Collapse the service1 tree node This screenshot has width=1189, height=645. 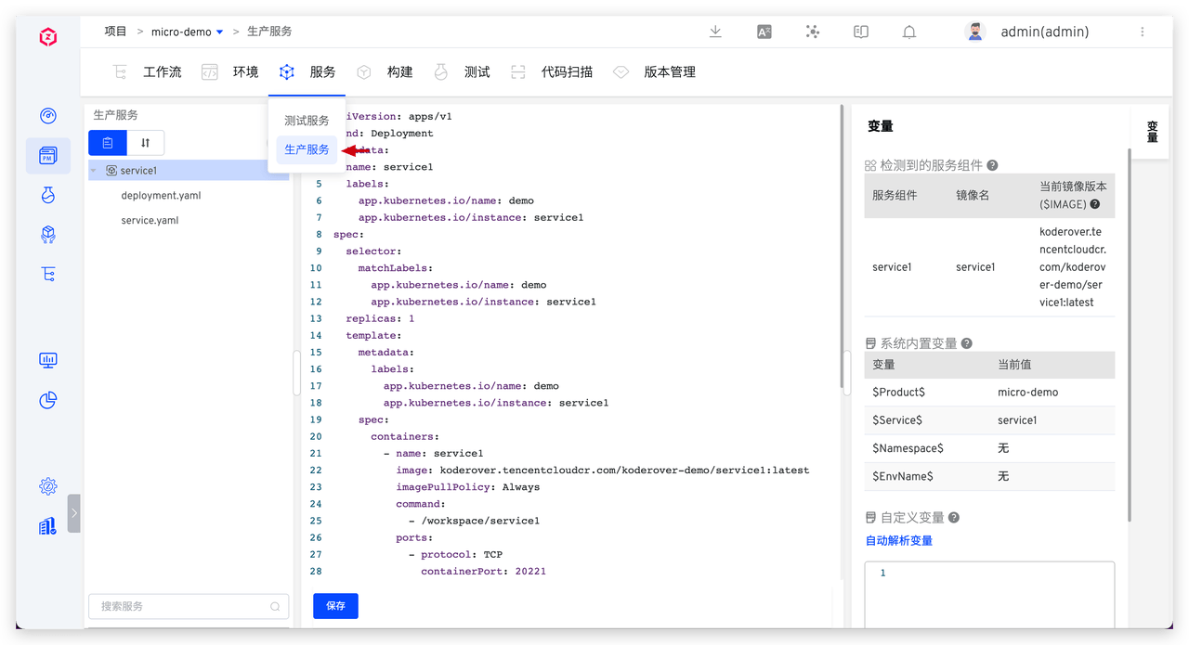(93, 170)
